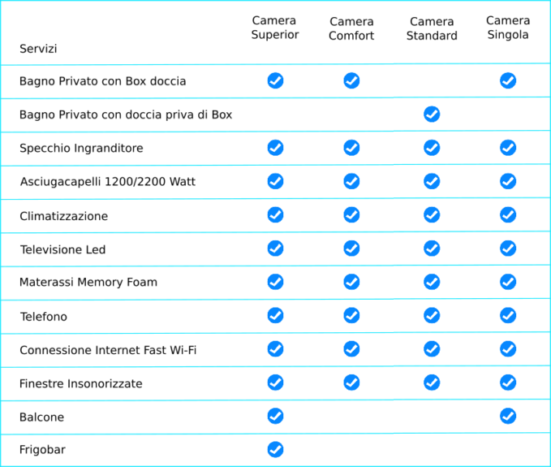Click the Connessione Internet Fast Wi-Fi label
The image size is (551, 467).
pos(108,350)
